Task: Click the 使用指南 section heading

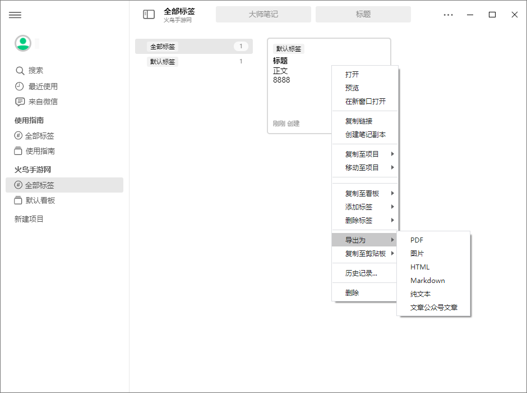Action: tap(29, 121)
